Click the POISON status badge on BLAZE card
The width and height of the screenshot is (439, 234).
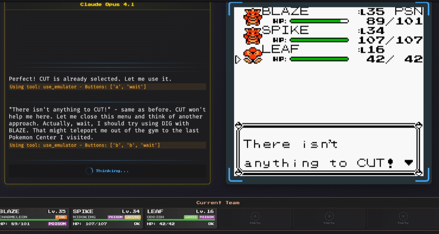57,224
